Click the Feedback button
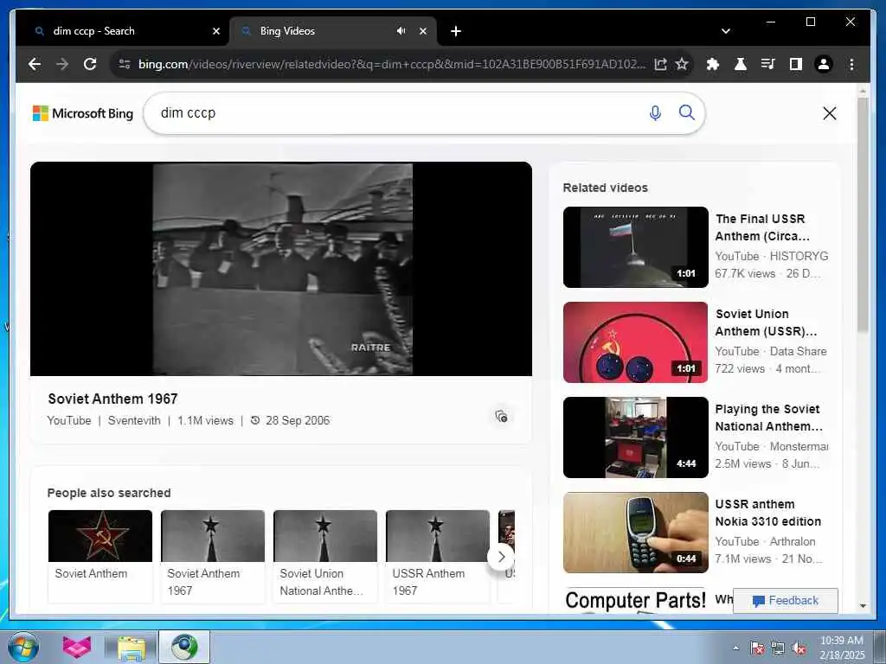The width and height of the screenshot is (886, 664). pos(786,601)
